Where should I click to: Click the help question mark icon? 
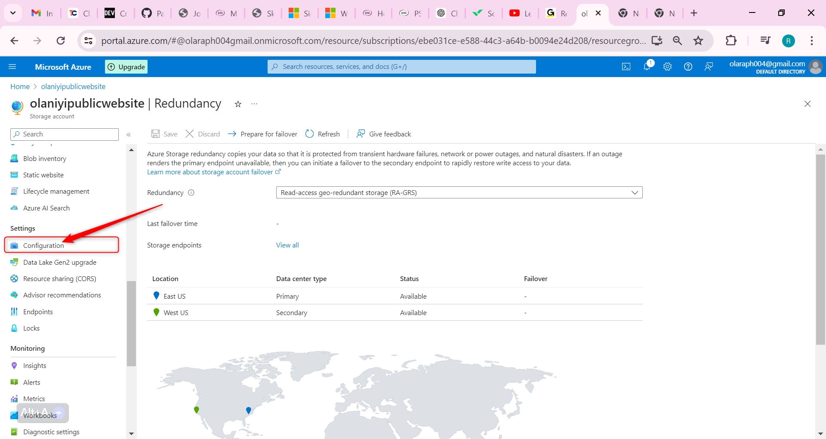tap(688, 67)
